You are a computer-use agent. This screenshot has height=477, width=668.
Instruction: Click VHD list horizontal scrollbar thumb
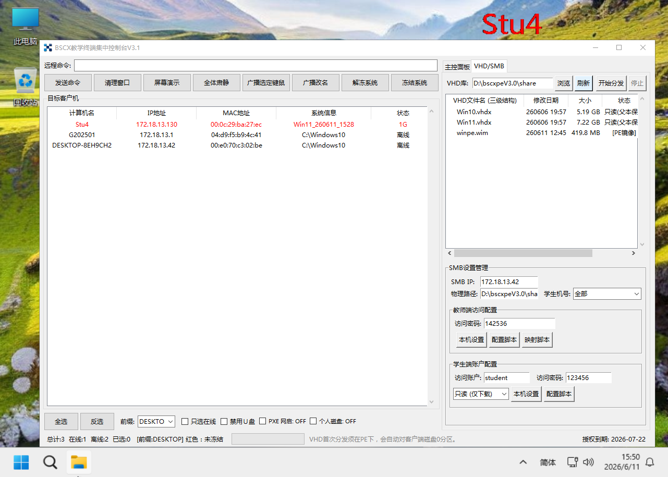point(523,253)
